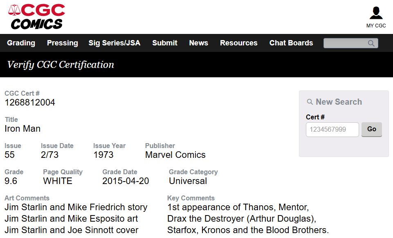Click the Verify CGC Certification heading
This screenshot has width=393, height=238.
pyautogui.click(x=61, y=65)
